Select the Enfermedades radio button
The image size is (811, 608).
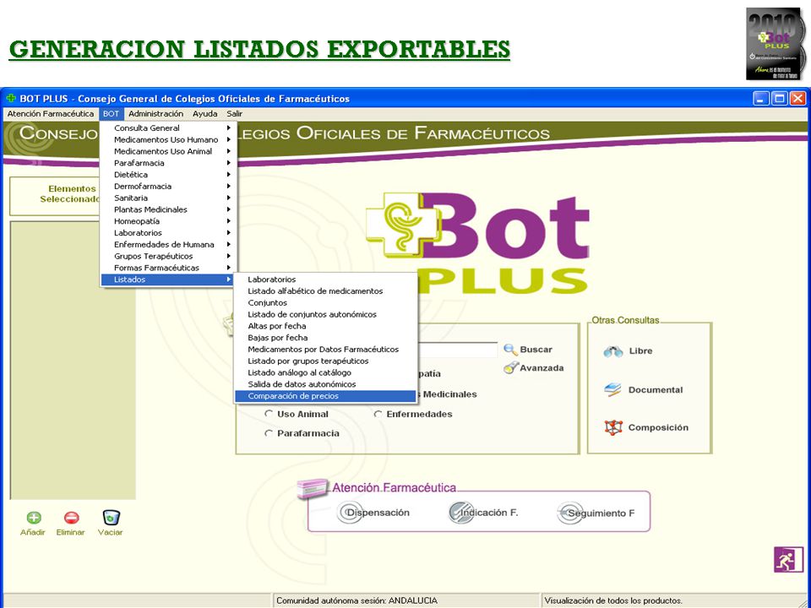point(378,414)
